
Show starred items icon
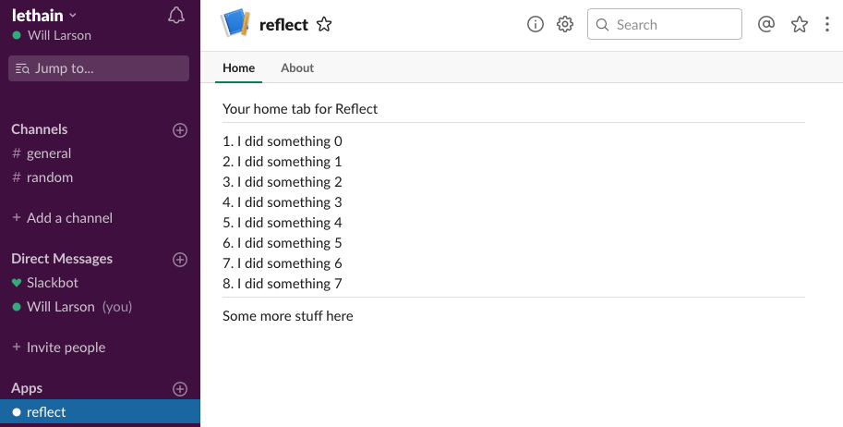point(800,25)
